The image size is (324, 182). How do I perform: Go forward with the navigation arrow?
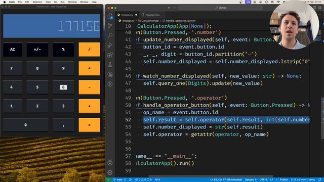[x=175, y=8]
